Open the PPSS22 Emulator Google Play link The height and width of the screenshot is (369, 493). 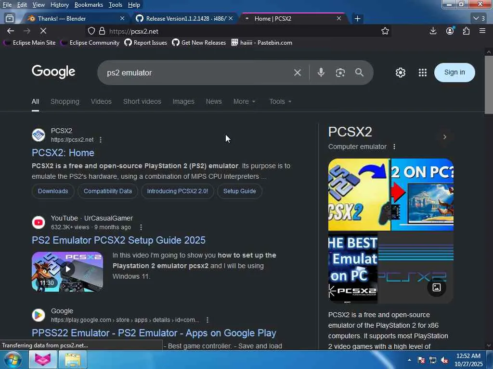click(x=154, y=333)
